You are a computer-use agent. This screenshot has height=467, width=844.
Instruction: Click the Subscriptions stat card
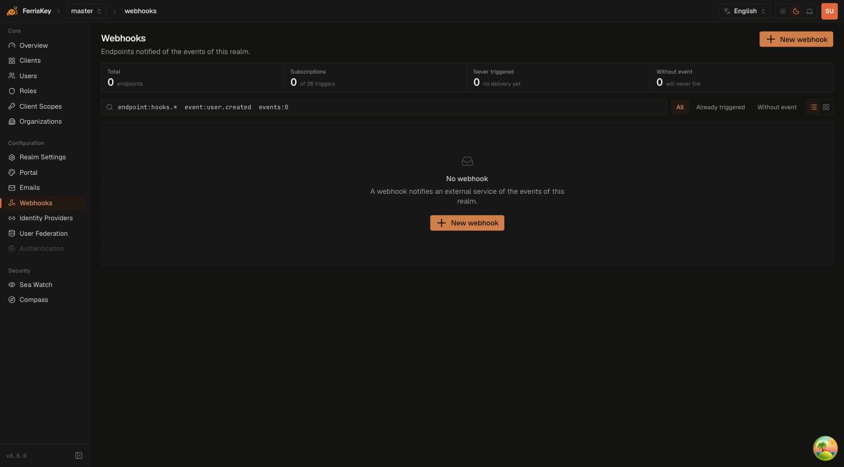tap(375, 78)
